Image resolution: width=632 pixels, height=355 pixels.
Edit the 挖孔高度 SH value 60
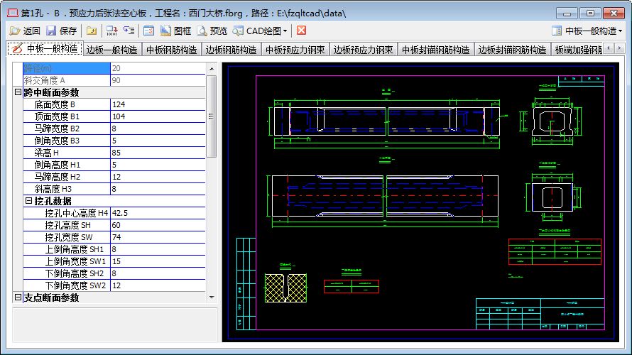tap(158, 225)
